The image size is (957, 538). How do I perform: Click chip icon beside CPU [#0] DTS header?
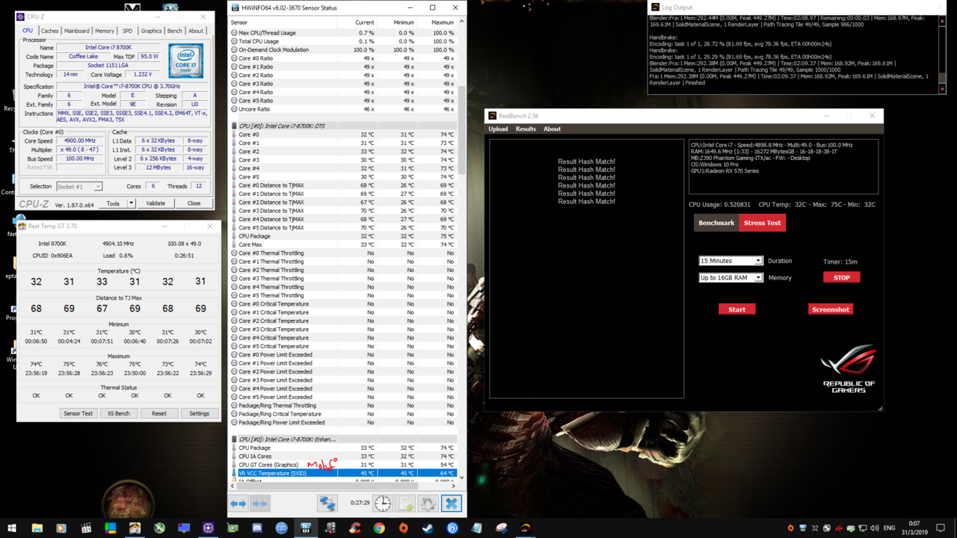234,126
